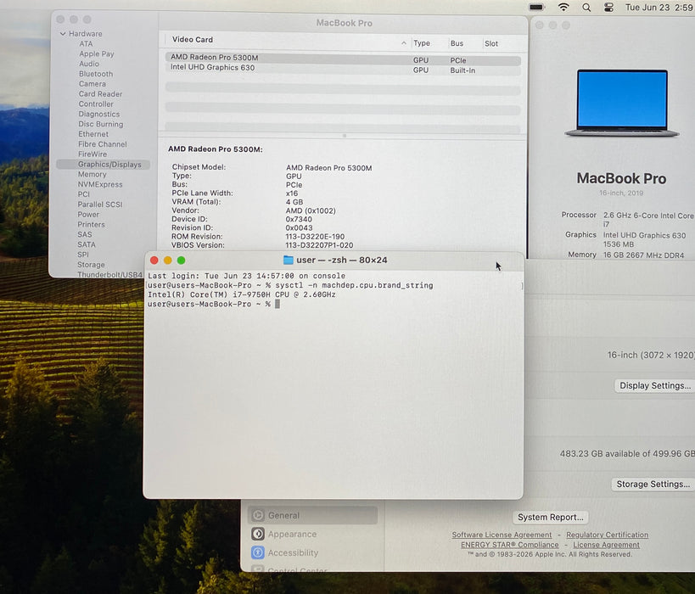Select Storage in the Hardware list

point(91,265)
